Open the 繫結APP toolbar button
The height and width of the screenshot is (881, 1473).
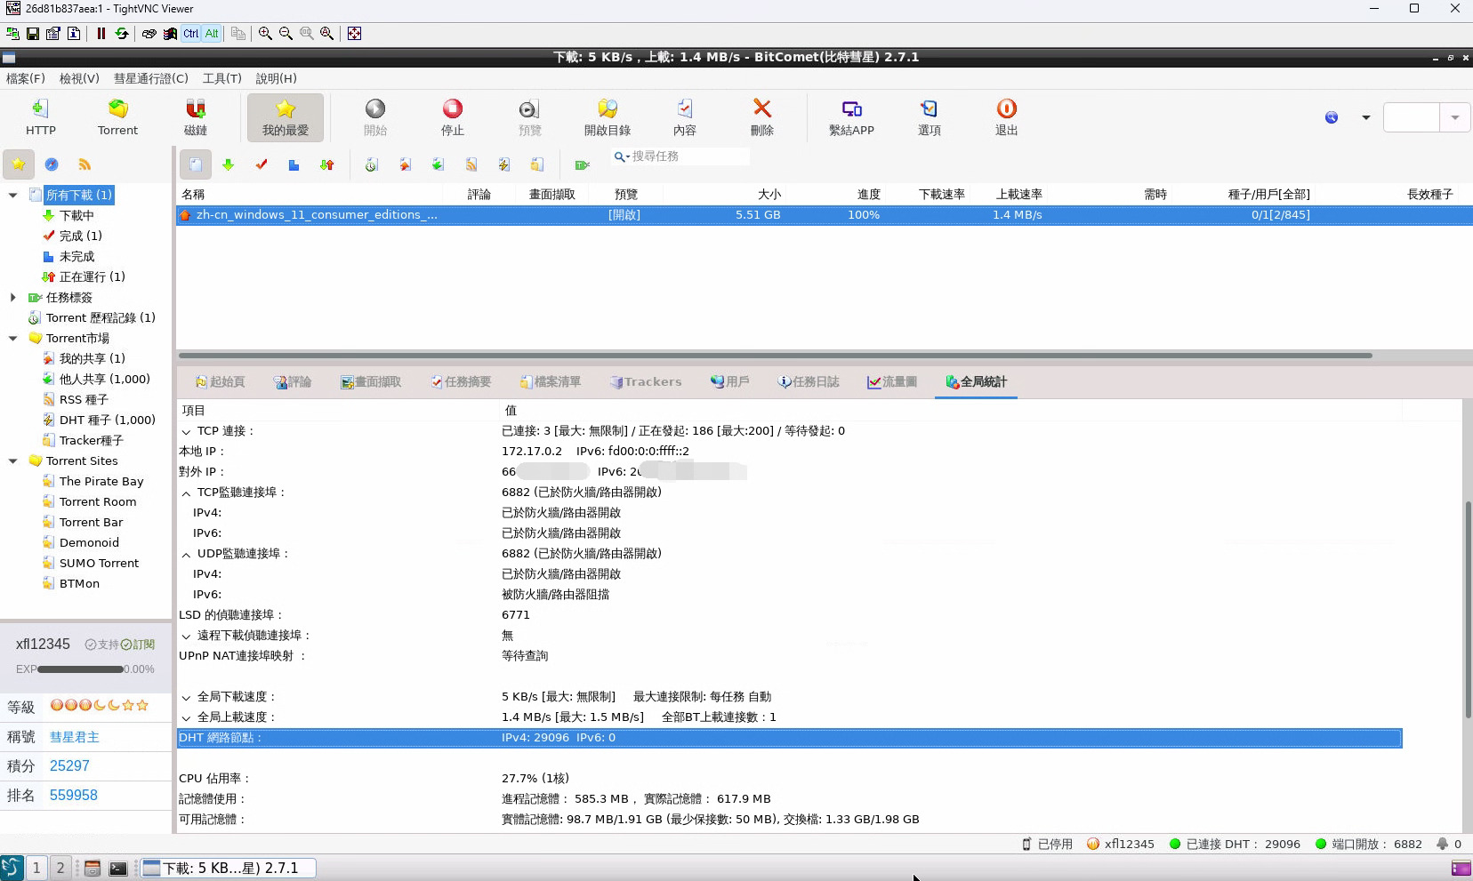851,116
